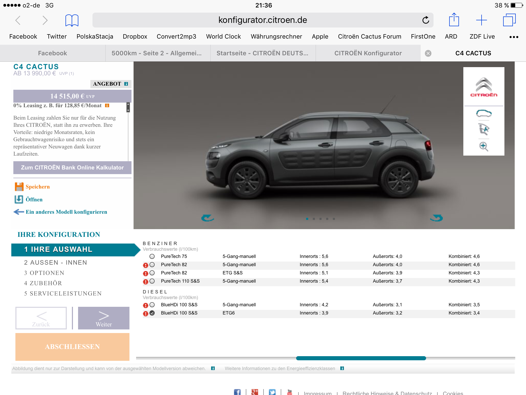Click warning icon beside BlueHDi 100 ETG6

coord(145,313)
